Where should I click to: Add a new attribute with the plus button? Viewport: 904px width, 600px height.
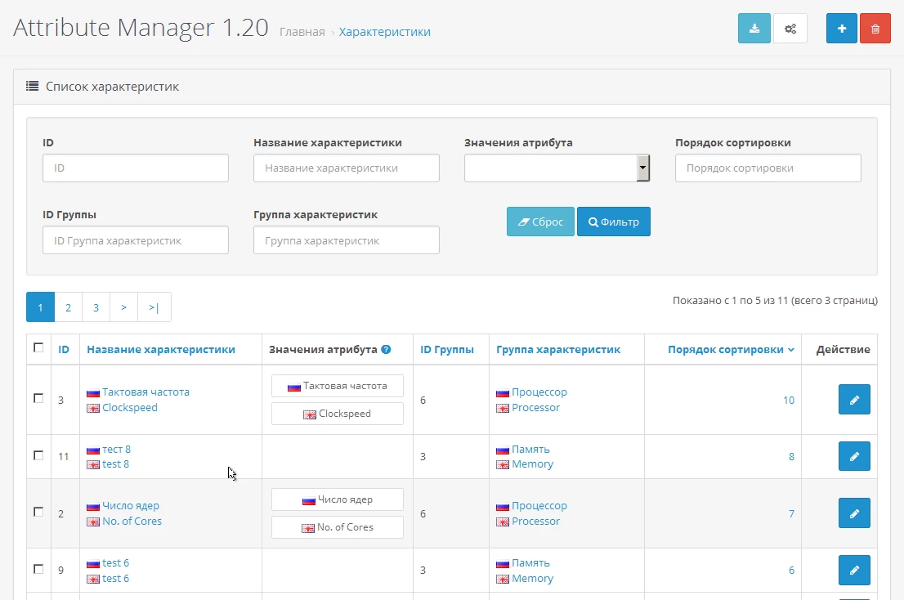842,29
